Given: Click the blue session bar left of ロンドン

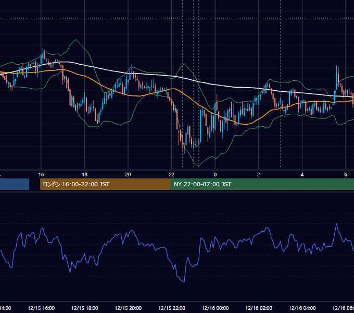Looking at the screenshot, I should (x=15, y=184).
